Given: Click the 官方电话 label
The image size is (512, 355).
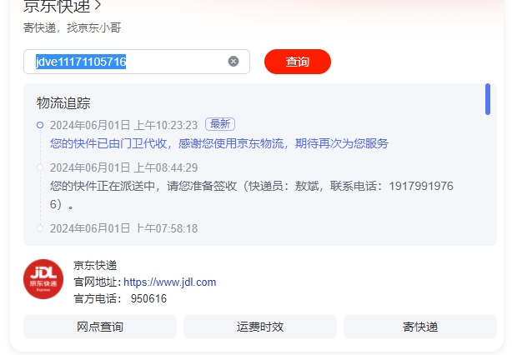Looking at the screenshot, I should 97,298.
